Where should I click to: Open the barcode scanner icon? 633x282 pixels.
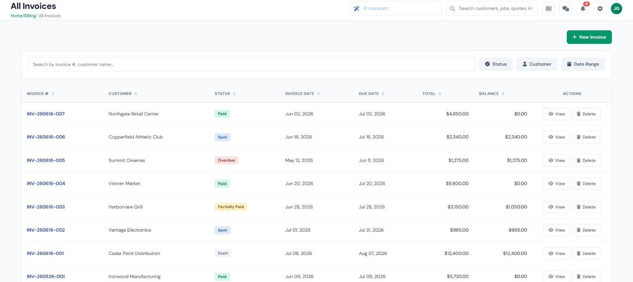[x=548, y=8]
